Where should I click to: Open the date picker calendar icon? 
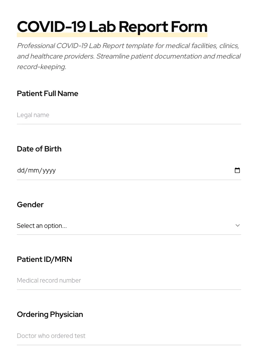(x=237, y=170)
